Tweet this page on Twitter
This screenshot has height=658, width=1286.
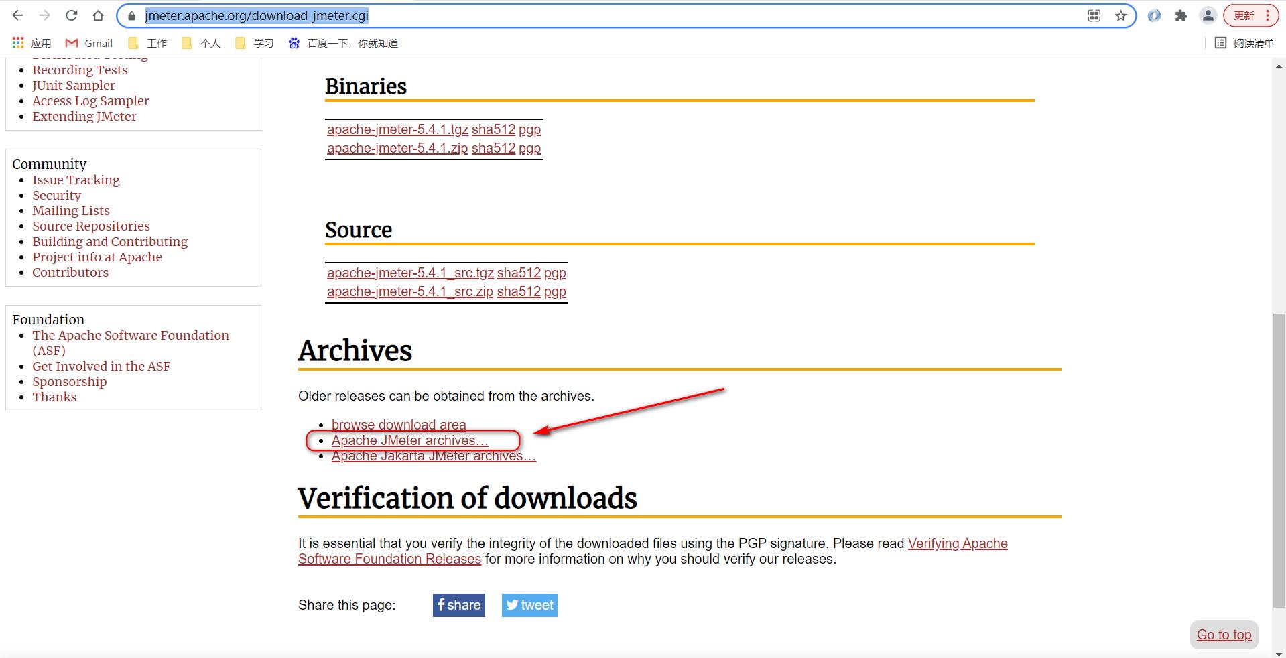coord(529,605)
